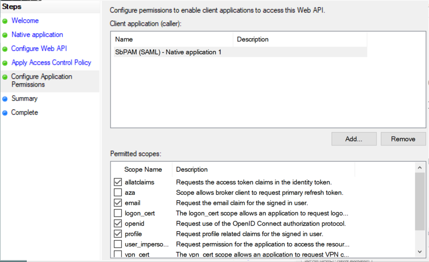Tick the user_impersonation scope checkbox
429x262 pixels.
[x=118, y=244]
